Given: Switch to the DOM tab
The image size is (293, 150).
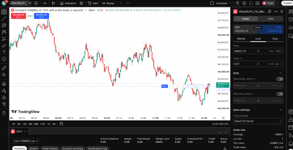Looking at the screenshot, I should (270, 19).
